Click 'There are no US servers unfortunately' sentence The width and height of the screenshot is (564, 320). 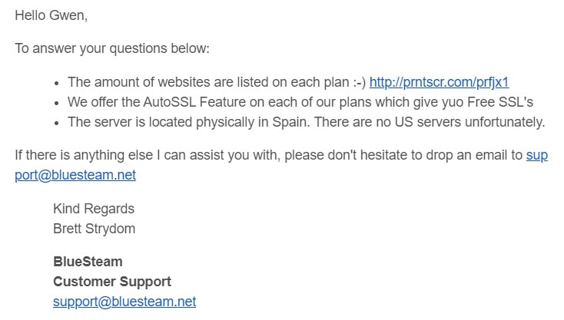point(430,122)
